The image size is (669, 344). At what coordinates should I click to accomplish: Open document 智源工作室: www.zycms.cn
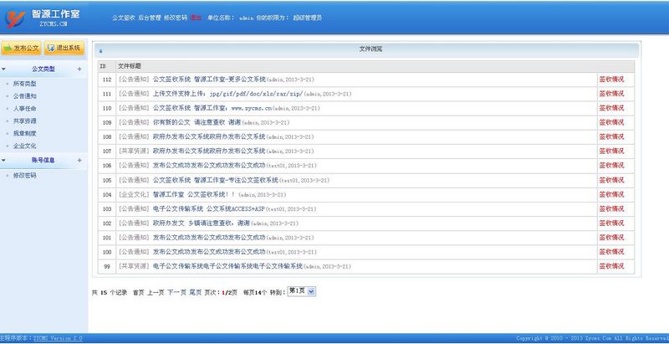(x=212, y=109)
